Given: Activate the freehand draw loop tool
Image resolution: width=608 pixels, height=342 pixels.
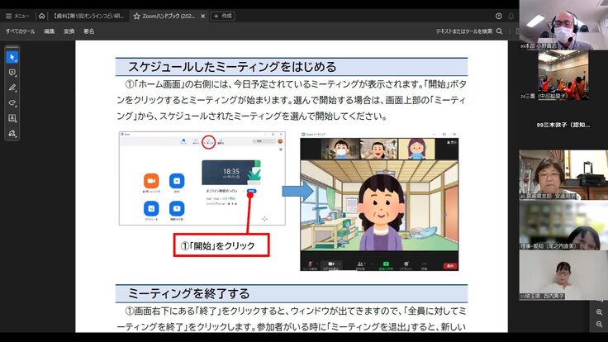Looking at the screenshot, I should coord(12,102).
